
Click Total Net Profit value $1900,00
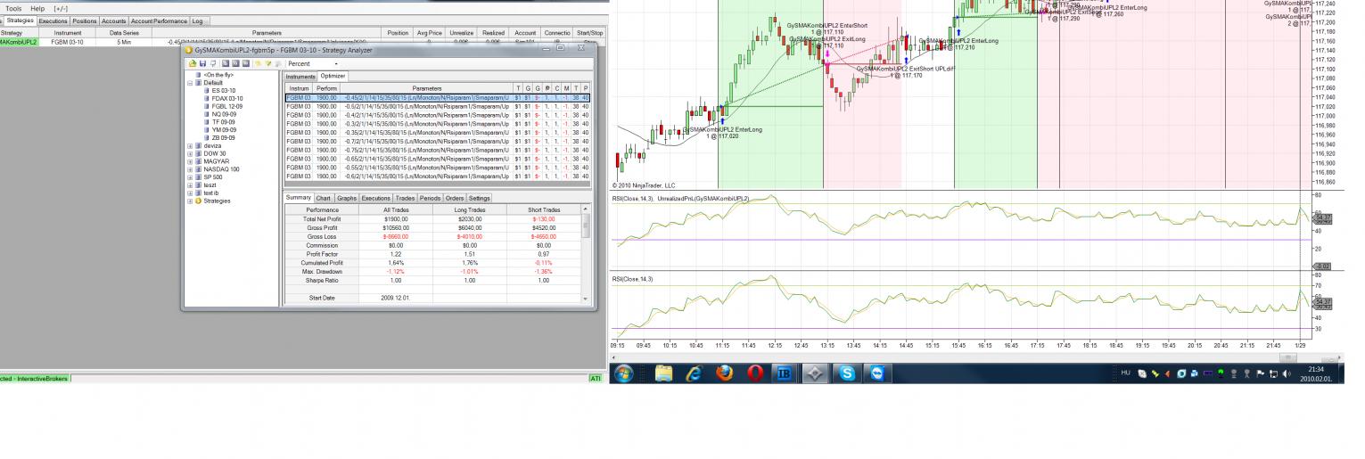[395, 219]
